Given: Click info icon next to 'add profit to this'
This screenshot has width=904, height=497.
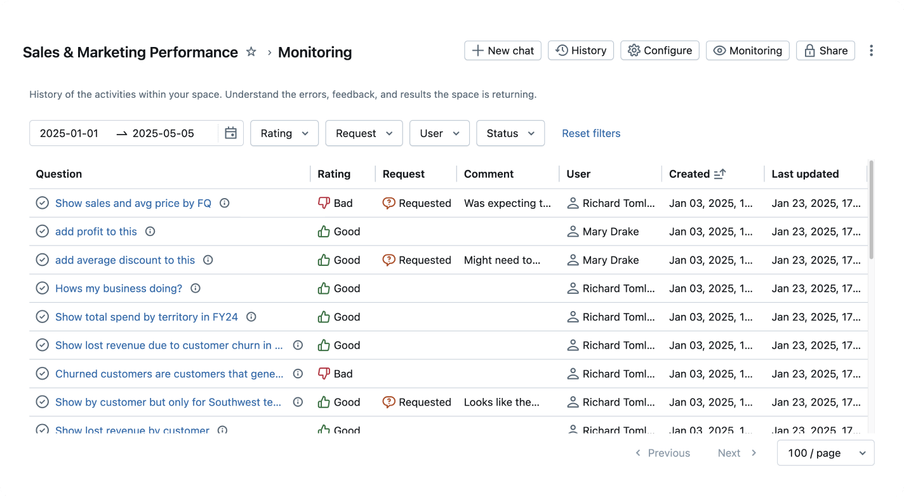Looking at the screenshot, I should point(150,232).
